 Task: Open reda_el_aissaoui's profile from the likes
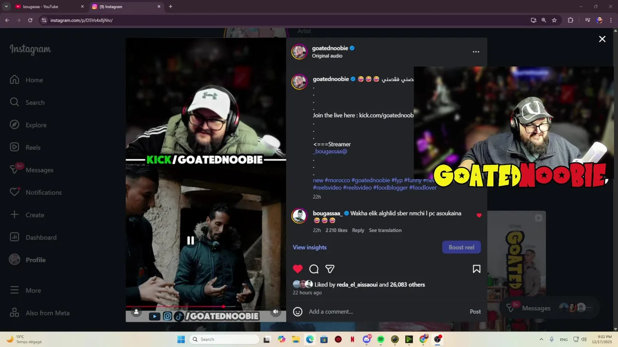[357, 285]
